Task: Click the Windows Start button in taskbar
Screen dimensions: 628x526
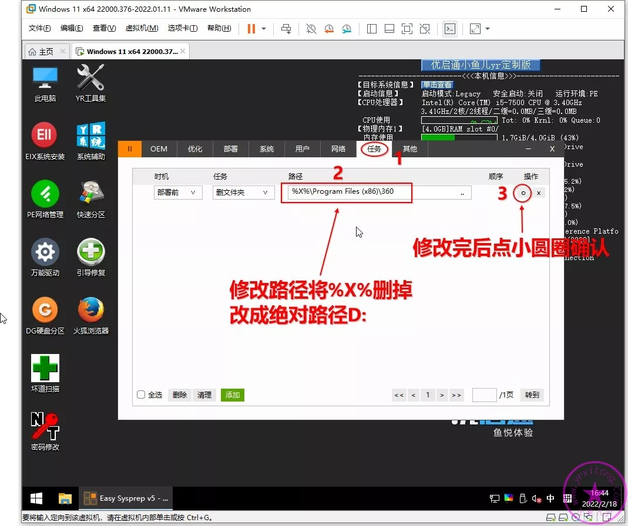Action: point(36,498)
